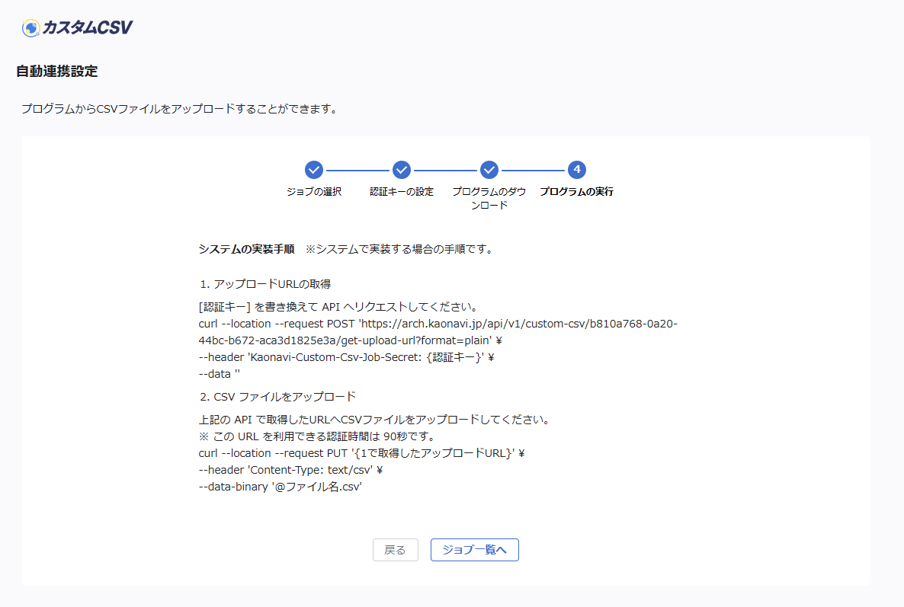Select the プログラムの実行 step label
The image size is (904, 607).
pos(576,192)
